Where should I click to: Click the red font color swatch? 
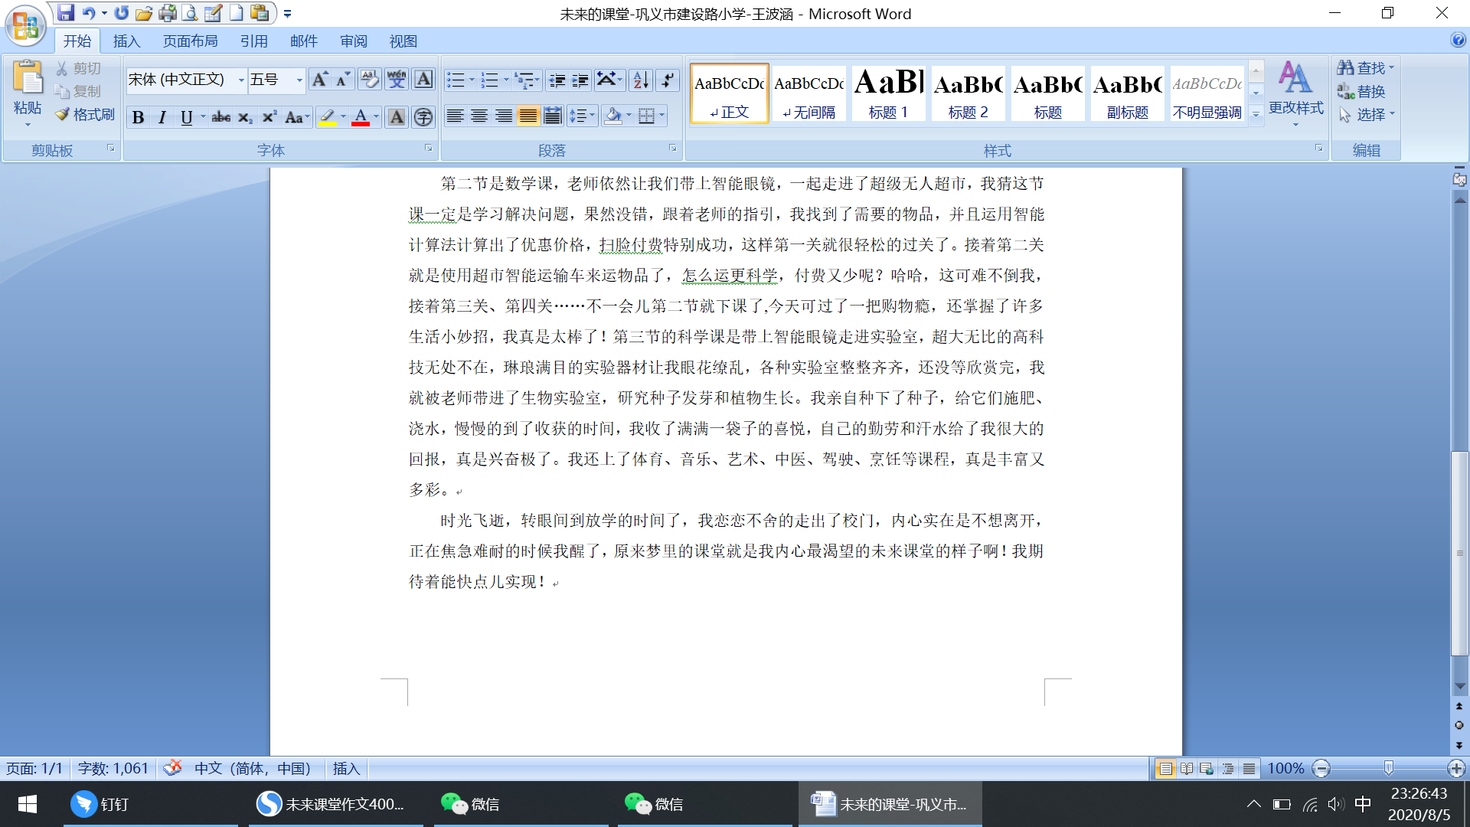[x=361, y=117]
